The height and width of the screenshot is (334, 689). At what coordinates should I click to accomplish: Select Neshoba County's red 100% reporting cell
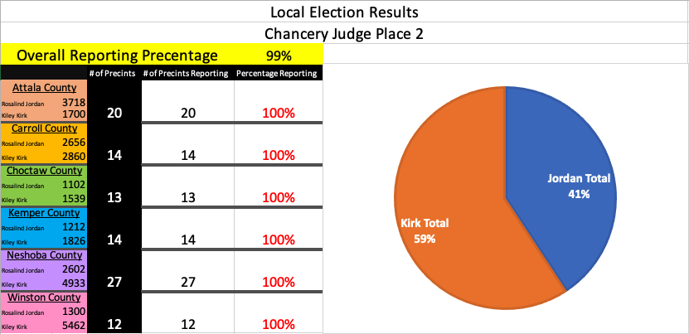point(279,282)
